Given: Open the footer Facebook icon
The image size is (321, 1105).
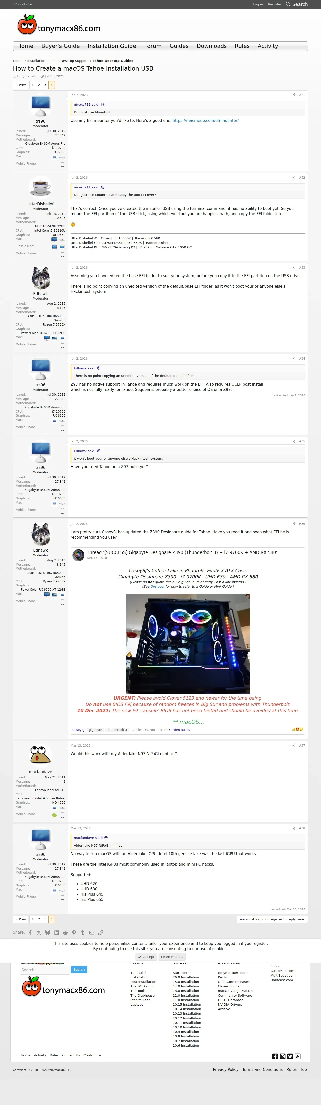Looking at the screenshot, I should coord(275,1056).
